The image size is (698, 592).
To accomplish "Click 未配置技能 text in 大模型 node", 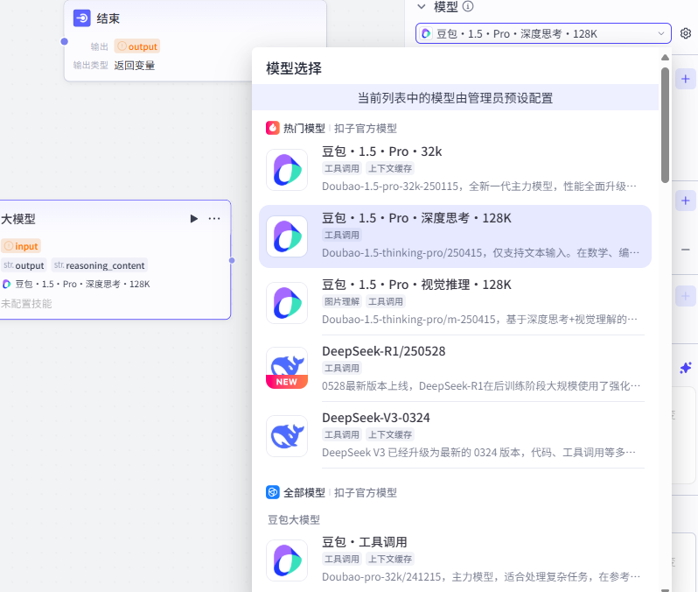I will [x=26, y=304].
